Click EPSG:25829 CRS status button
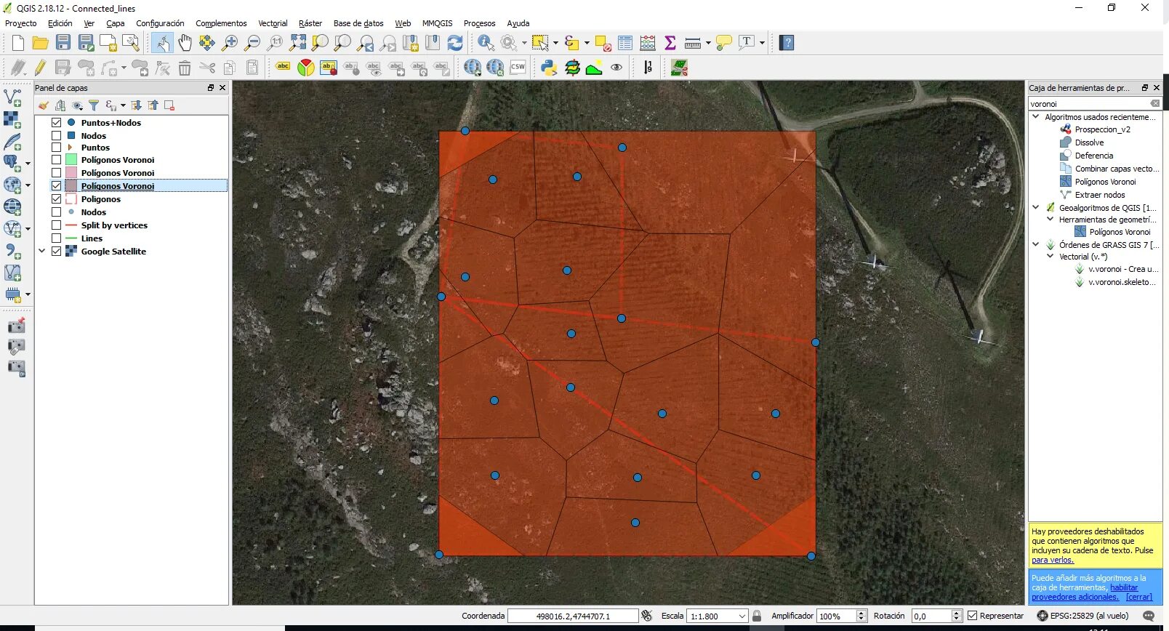The image size is (1169, 631). (x=1083, y=616)
